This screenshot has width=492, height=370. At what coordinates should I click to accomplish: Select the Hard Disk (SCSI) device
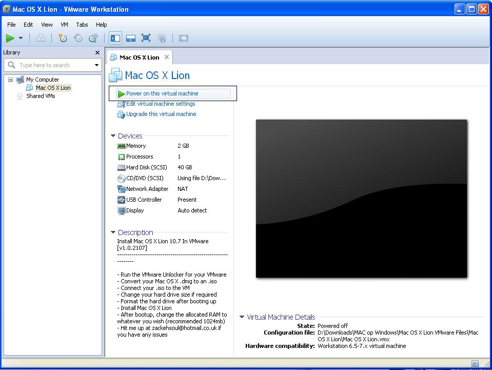(147, 168)
